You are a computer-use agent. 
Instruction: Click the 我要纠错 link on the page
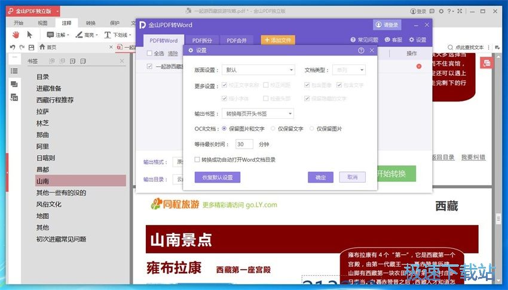click(473, 157)
